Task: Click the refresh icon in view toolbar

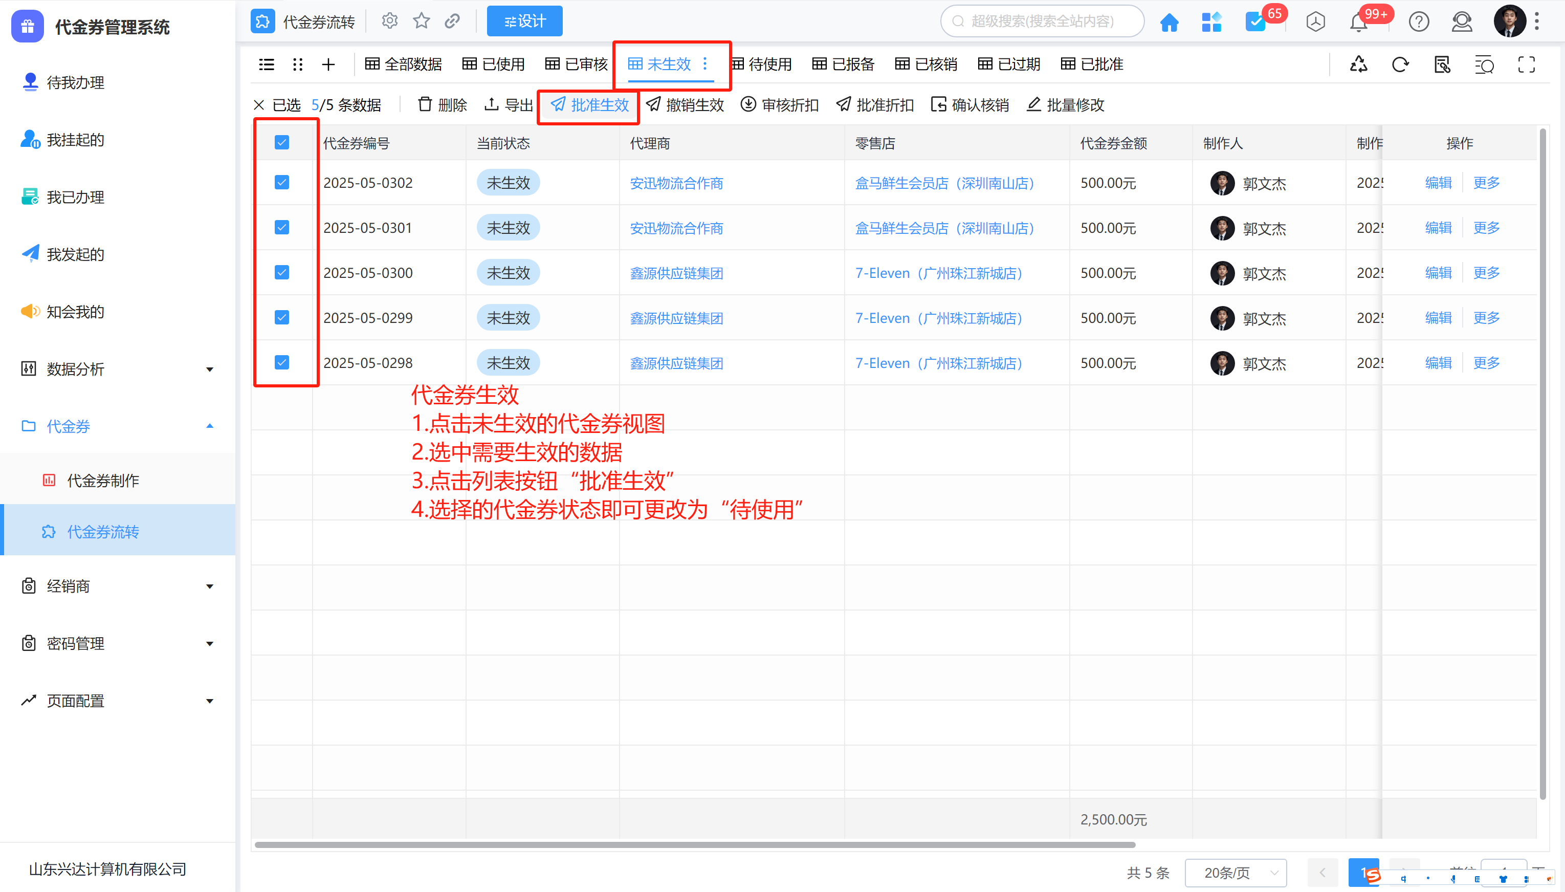Action: pyautogui.click(x=1400, y=64)
